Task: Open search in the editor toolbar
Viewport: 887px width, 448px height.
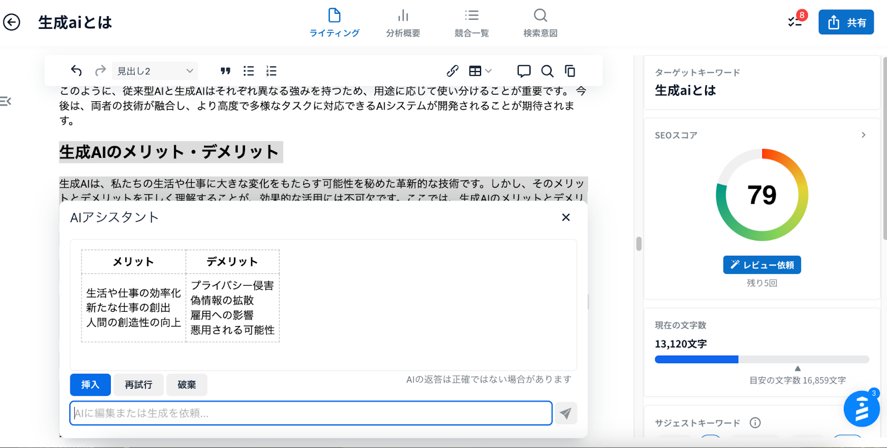Action: pyautogui.click(x=547, y=71)
